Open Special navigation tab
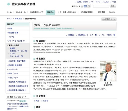The image size is (128, 111). tap(112, 12)
